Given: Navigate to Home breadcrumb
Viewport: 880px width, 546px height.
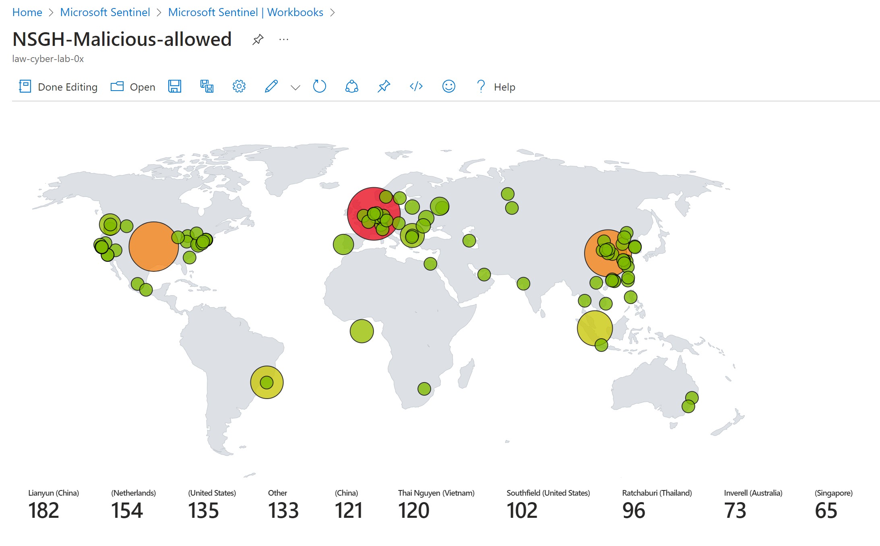Looking at the screenshot, I should click(27, 12).
